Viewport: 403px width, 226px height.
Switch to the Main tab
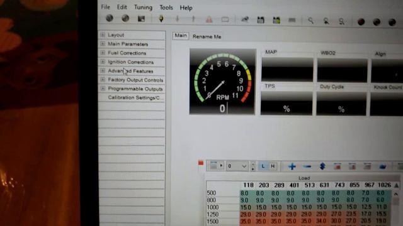coord(181,36)
